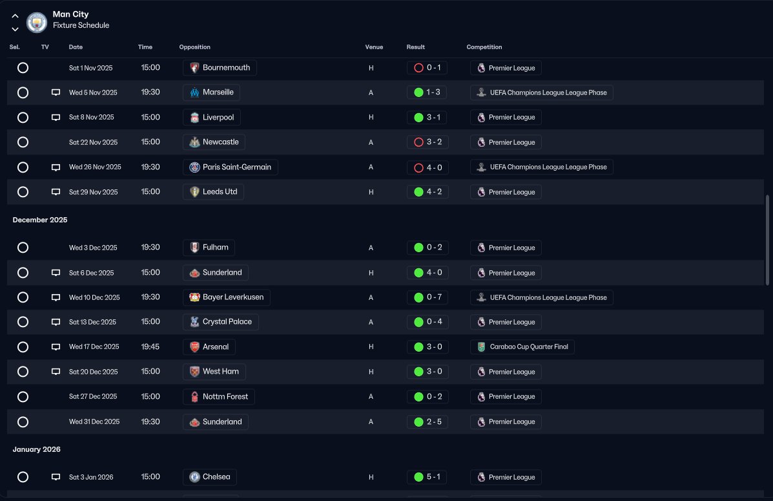View the 3 - 1 Liverpool result
Image resolution: width=773 pixels, height=501 pixels.
(428, 118)
